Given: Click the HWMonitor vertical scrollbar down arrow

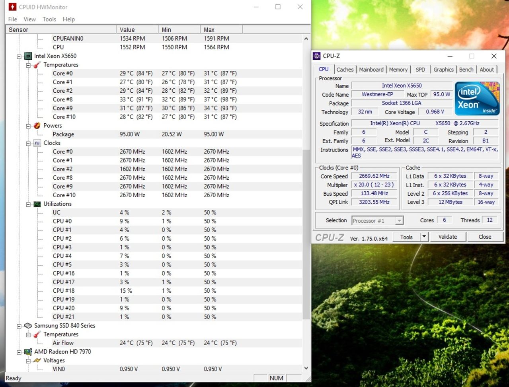Looking at the screenshot, I should click(x=306, y=368).
